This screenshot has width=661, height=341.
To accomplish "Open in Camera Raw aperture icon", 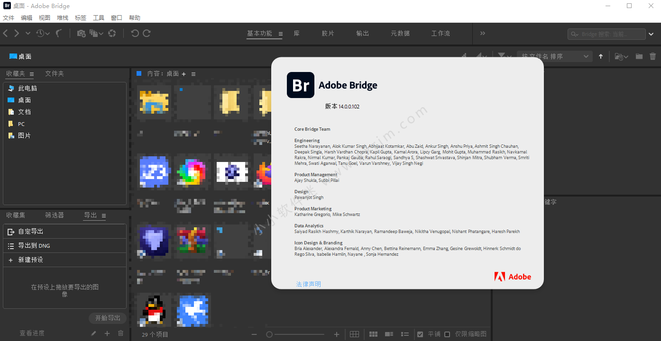I will (x=112, y=33).
